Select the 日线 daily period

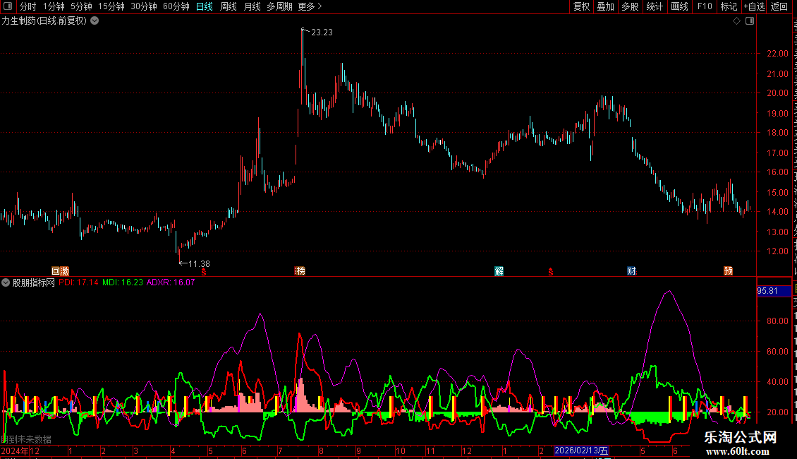[205, 6]
